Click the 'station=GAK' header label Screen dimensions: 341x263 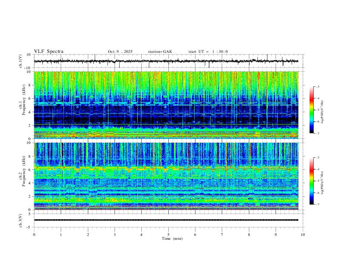point(160,52)
